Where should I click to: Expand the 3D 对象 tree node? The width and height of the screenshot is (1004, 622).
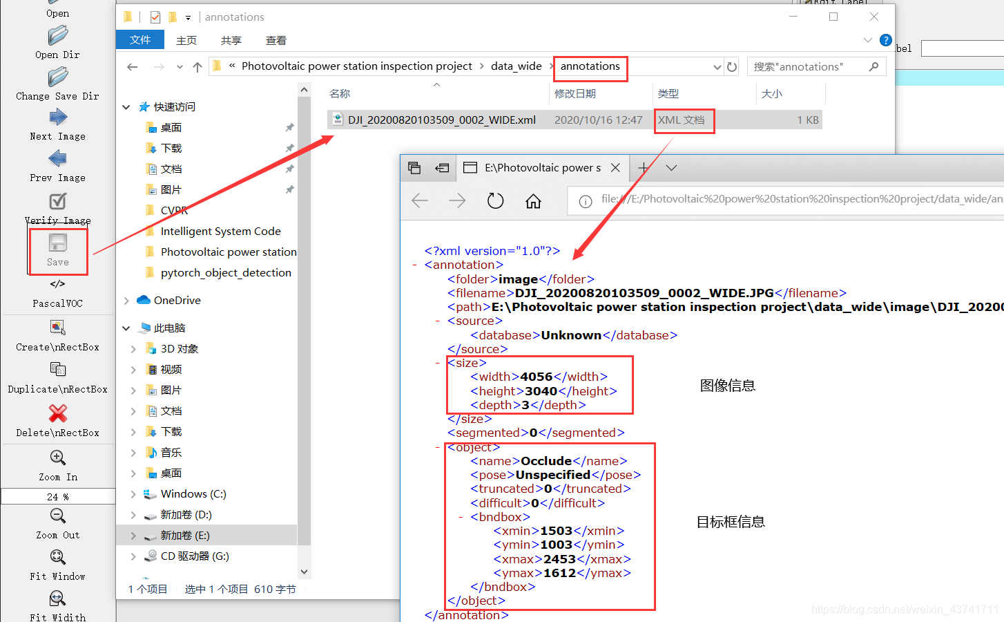pos(133,349)
